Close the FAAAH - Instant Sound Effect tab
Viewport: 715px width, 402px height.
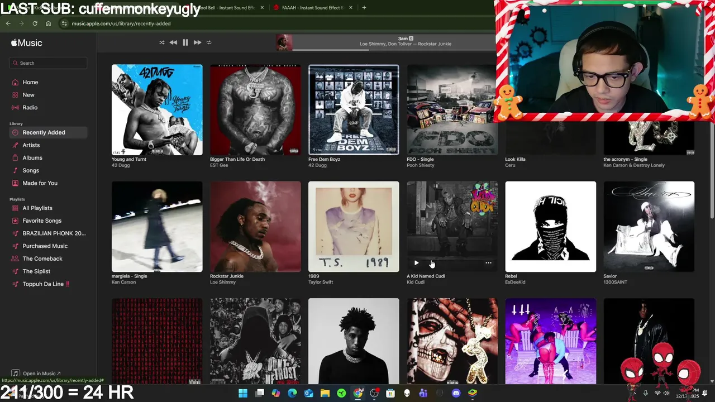(x=351, y=8)
